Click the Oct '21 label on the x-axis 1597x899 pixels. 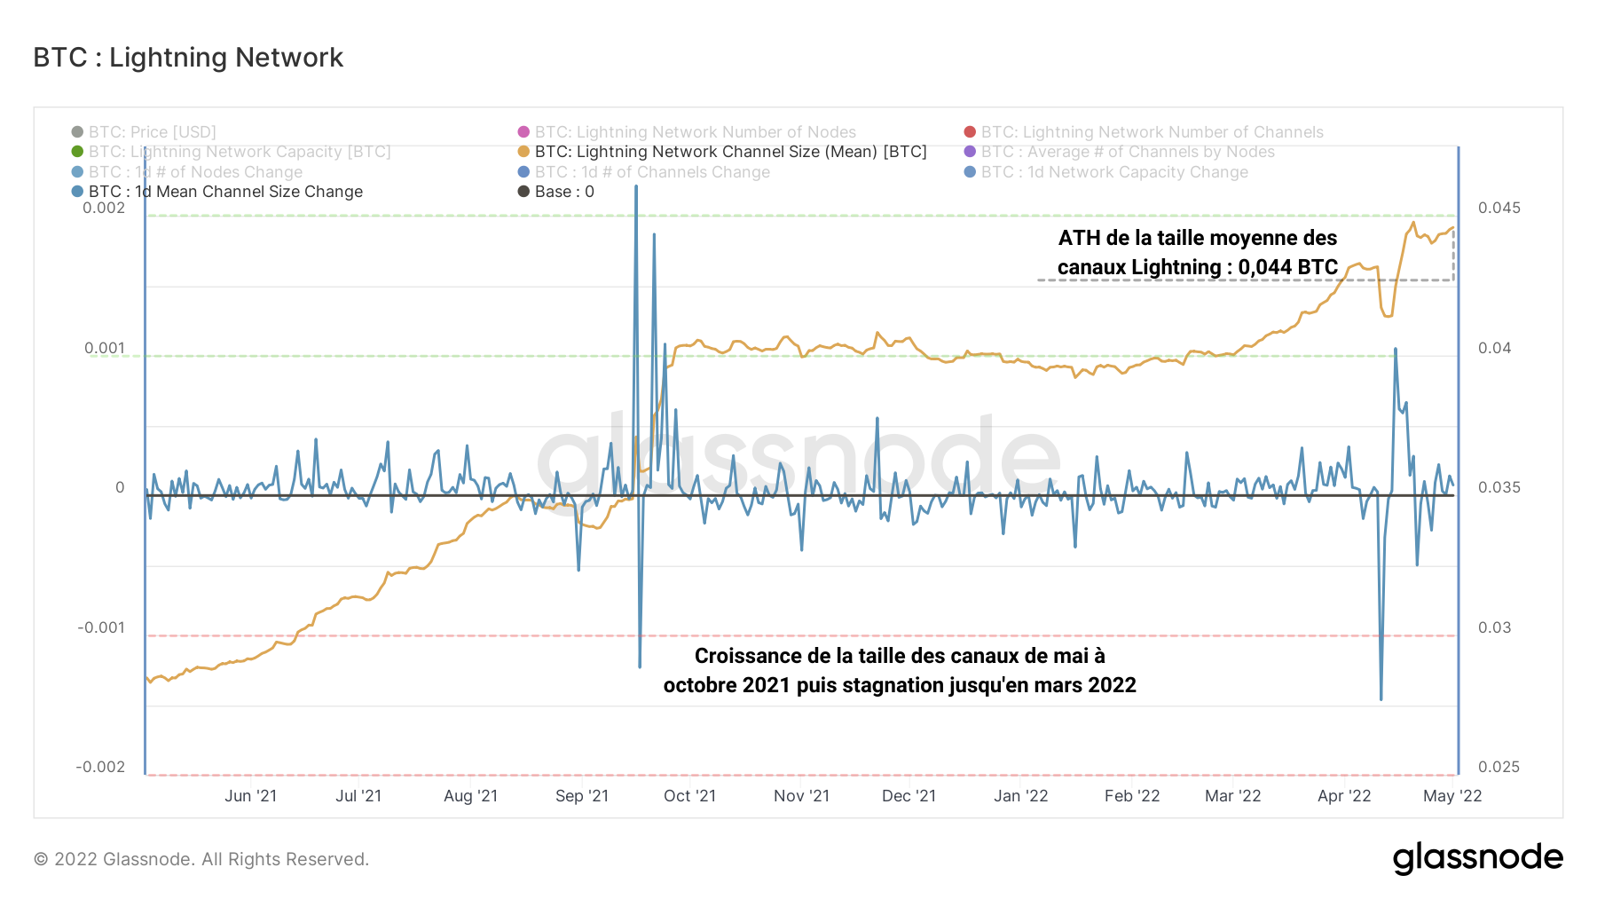[x=689, y=796]
